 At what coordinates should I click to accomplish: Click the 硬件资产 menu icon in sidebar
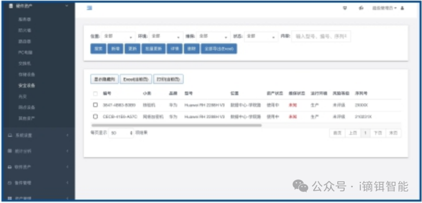point(11,6)
